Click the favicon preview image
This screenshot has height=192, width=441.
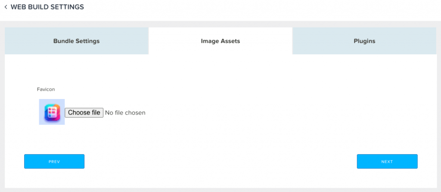(x=52, y=112)
